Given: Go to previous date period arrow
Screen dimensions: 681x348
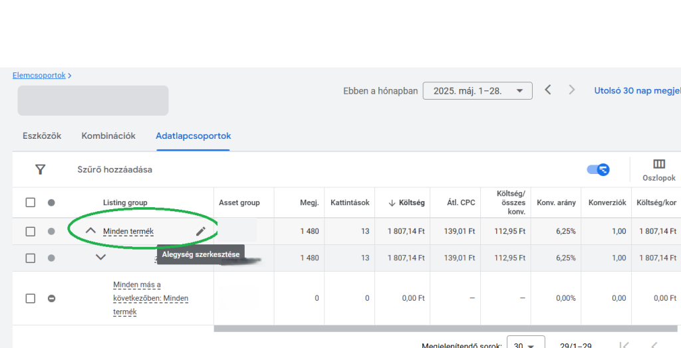Looking at the screenshot, I should pyautogui.click(x=548, y=90).
